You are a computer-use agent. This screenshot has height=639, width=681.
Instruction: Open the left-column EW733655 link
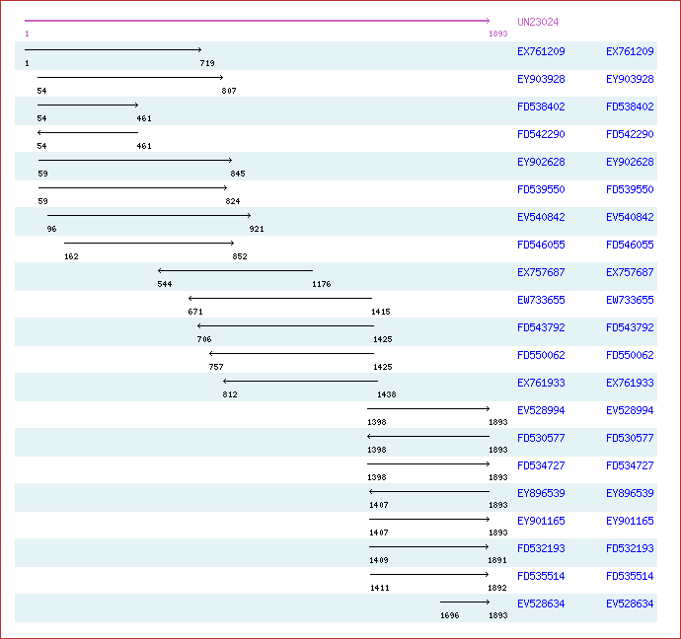541,300
